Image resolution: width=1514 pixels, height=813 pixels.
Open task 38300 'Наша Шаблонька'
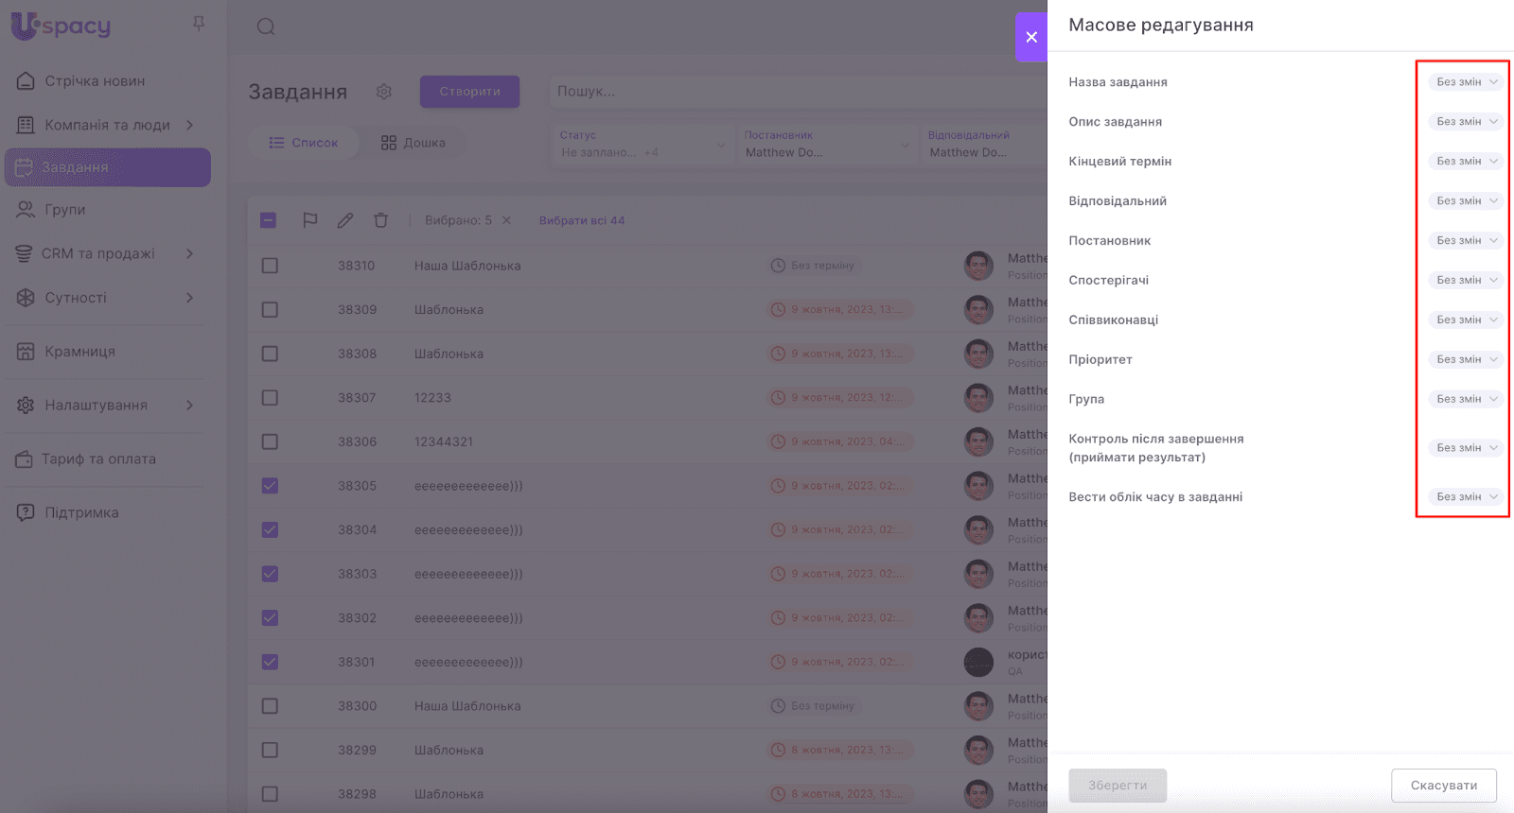[x=467, y=706]
